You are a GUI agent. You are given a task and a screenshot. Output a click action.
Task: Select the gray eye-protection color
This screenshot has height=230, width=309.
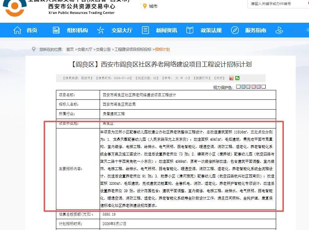248,87
